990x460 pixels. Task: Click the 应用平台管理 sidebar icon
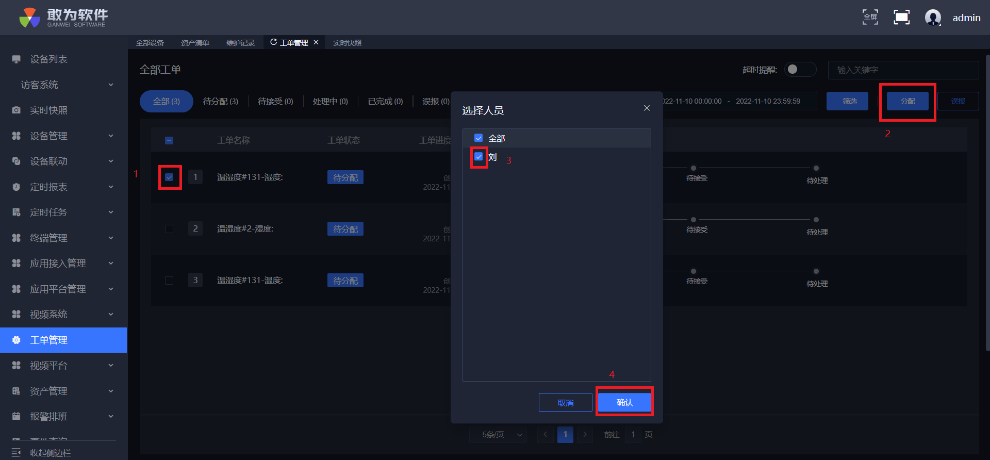[x=16, y=289]
